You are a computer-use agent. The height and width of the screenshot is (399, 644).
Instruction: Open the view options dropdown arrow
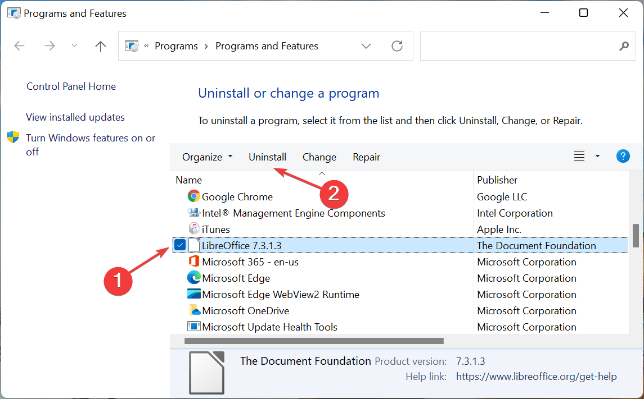click(597, 156)
